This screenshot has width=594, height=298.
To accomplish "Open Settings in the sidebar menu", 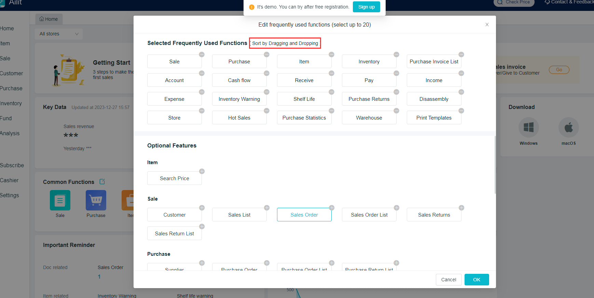I will (x=9, y=195).
